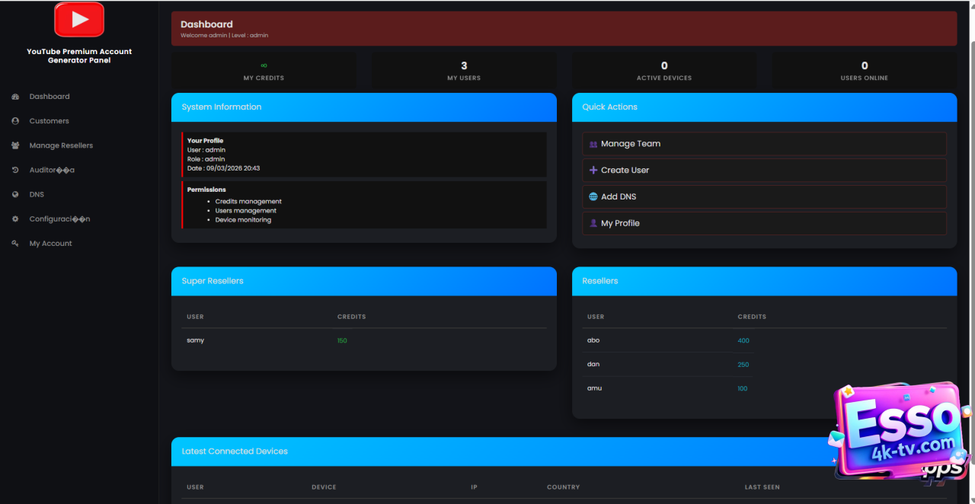Open My Account in sidebar

[x=50, y=244]
